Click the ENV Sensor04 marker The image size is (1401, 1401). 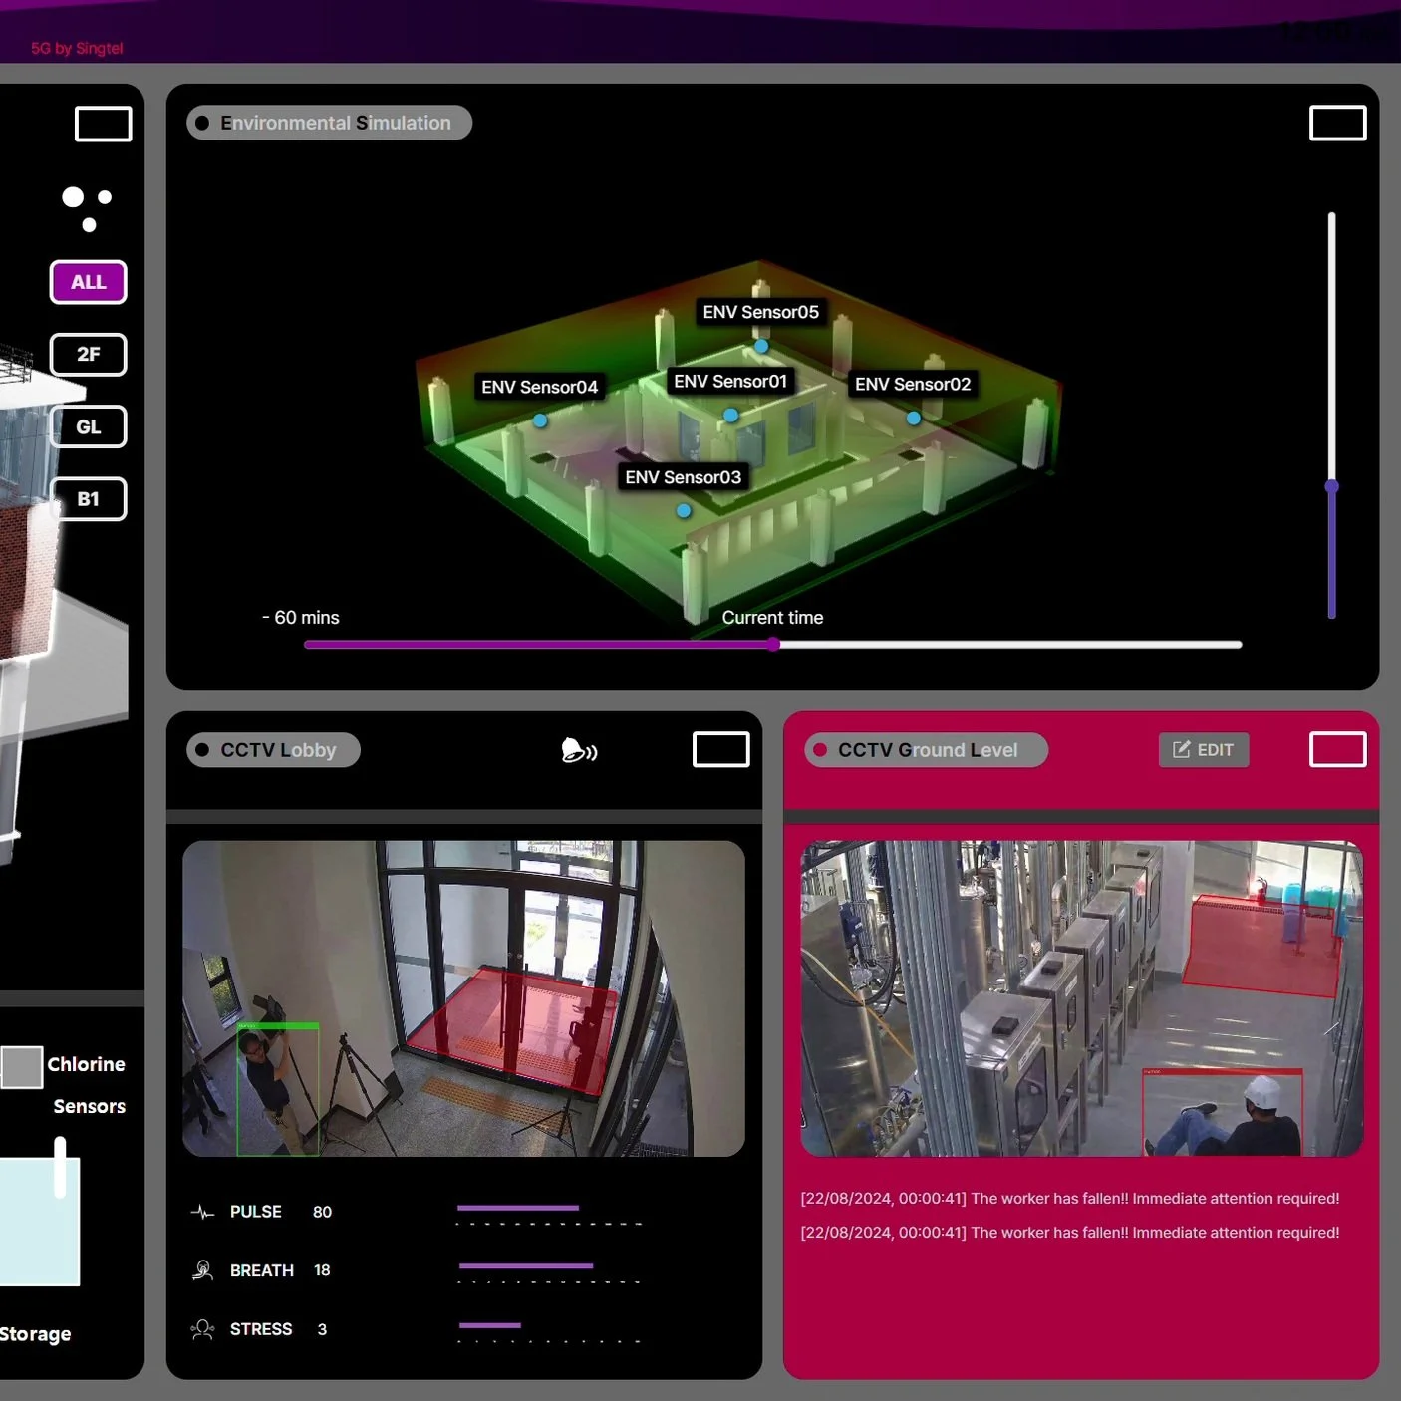(540, 420)
